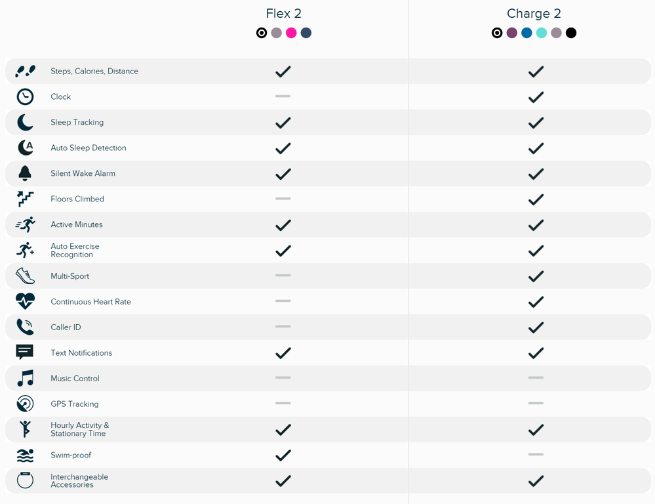Click the phone icon for Caller ID

[x=25, y=327]
